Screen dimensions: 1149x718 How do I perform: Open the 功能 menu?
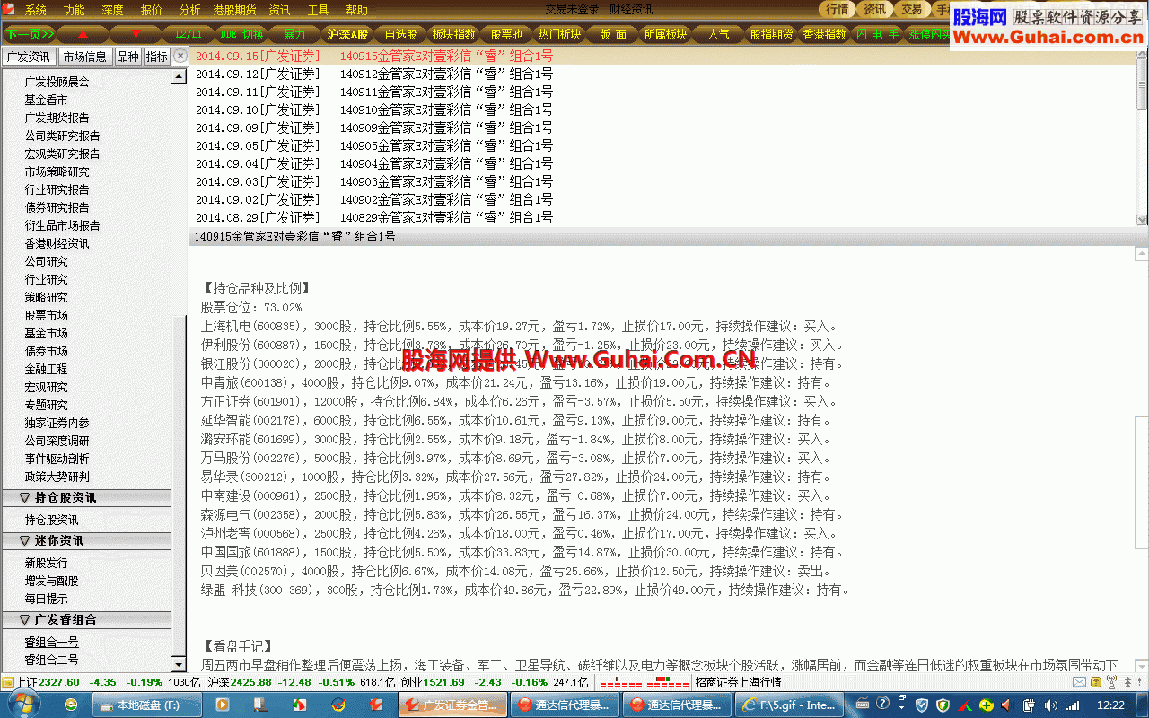click(x=75, y=11)
